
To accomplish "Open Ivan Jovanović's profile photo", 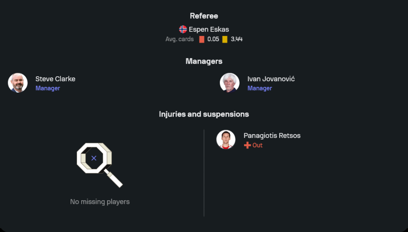I will pos(230,83).
